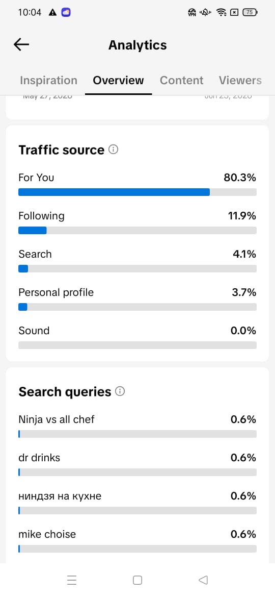Switch to the Inspiration tab
Screen dimensions: 275x597
point(48,80)
